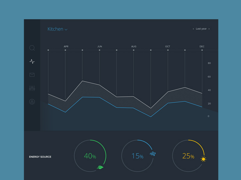
Task: Go to previous period left of Last year
Action: coord(193,29)
